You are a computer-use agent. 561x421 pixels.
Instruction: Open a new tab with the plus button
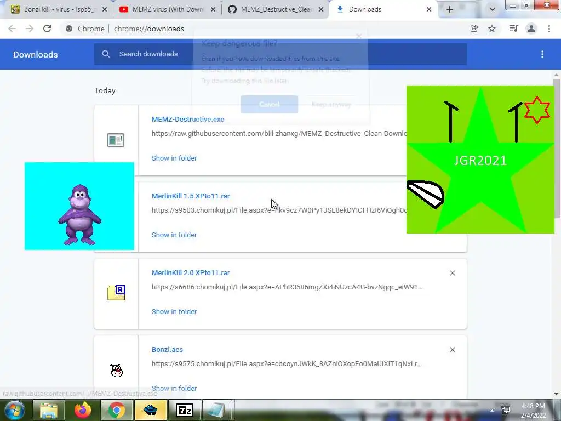(x=450, y=9)
